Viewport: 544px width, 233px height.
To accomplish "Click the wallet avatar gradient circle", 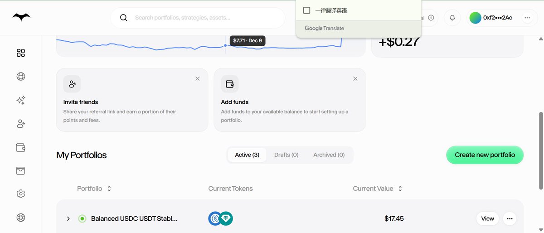I will point(475,18).
